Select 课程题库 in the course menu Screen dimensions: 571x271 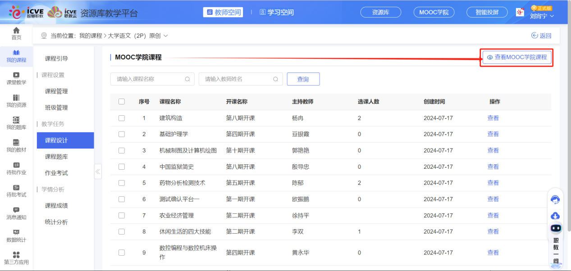pos(56,157)
